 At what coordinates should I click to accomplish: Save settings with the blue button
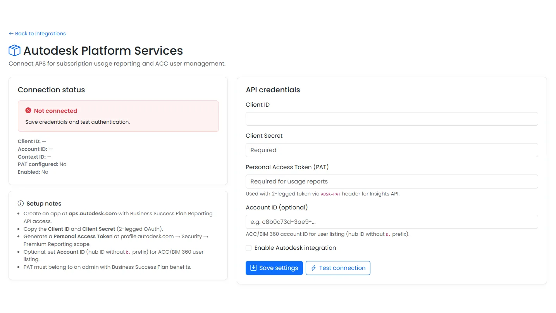coord(274,268)
